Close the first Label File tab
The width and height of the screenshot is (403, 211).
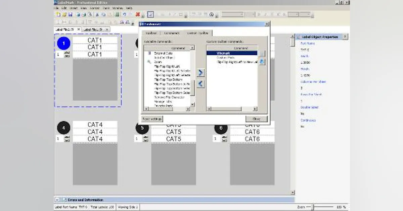(79, 29)
